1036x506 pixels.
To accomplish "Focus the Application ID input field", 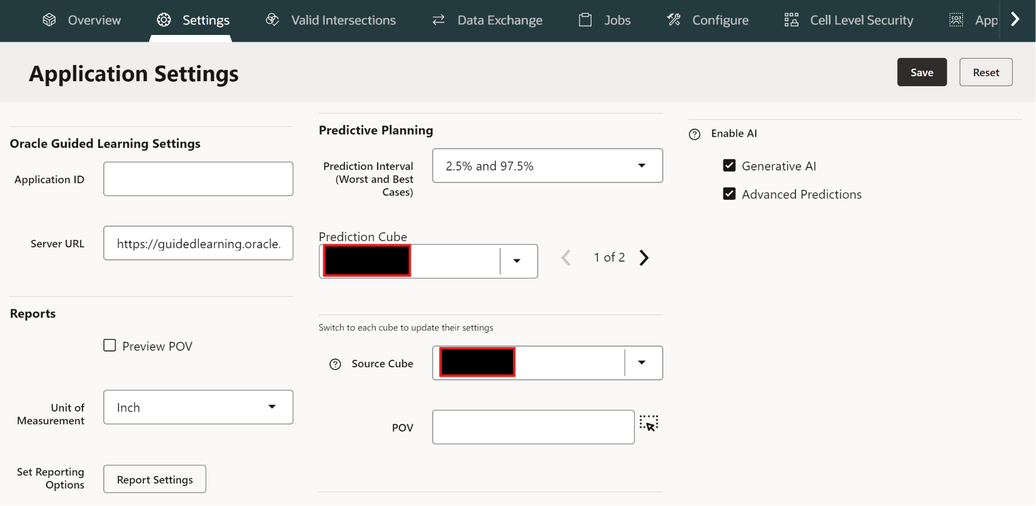I will (198, 179).
